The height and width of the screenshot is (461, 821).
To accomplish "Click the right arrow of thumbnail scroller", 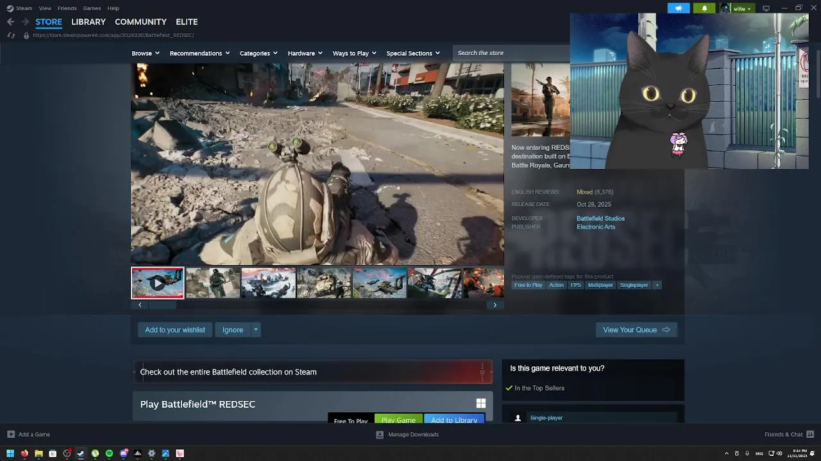I will pyautogui.click(x=495, y=305).
